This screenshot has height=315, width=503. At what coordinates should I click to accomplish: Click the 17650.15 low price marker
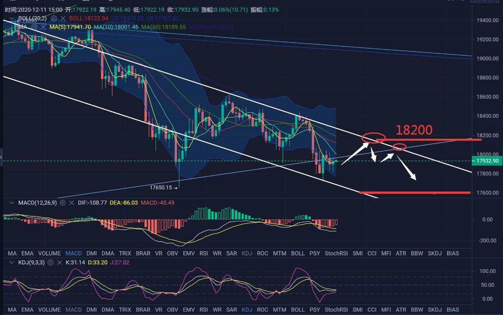pos(162,188)
